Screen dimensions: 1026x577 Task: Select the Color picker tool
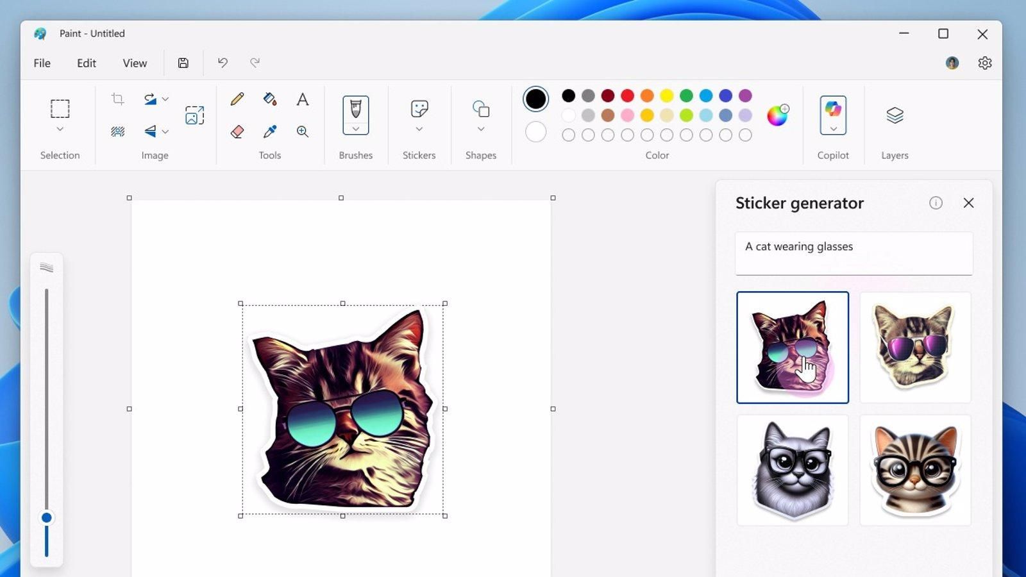[270, 132]
